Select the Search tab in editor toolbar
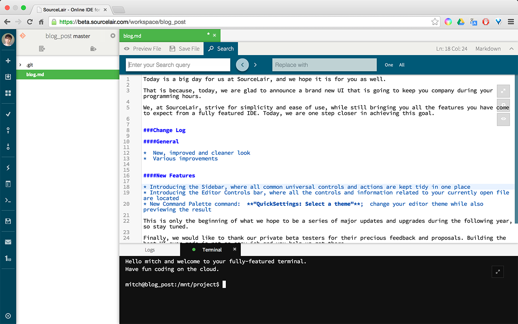Image resolution: width=518 pixels, height=324 pixels. click(x=221, y=49)
